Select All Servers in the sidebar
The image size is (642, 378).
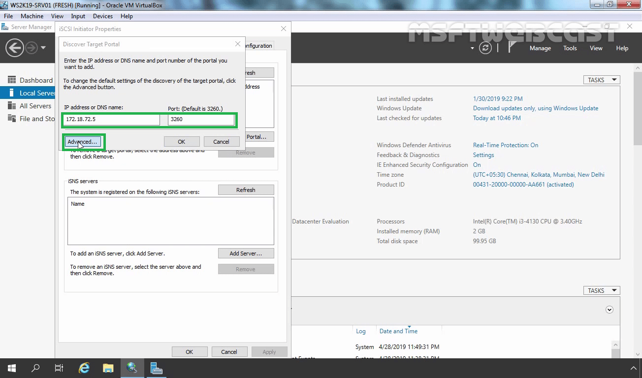(35, 105)
